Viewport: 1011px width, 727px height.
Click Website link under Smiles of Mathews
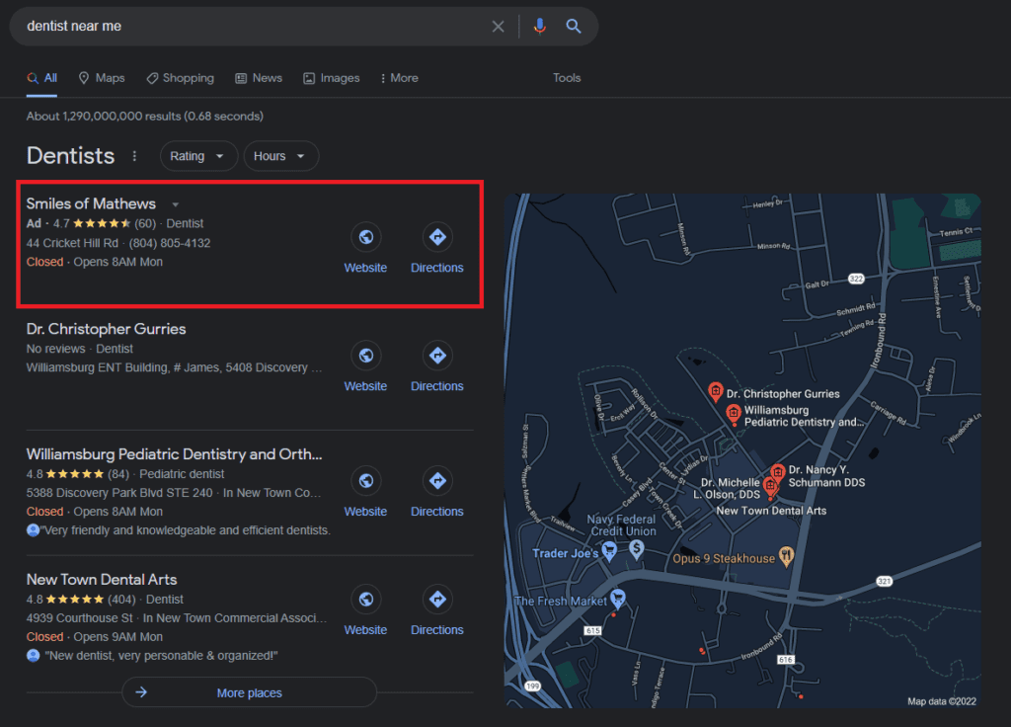tap(365, 268)
